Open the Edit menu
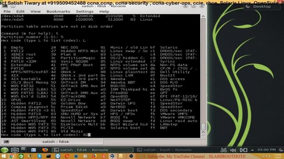The image size is (284, 159). pos(20,11)
